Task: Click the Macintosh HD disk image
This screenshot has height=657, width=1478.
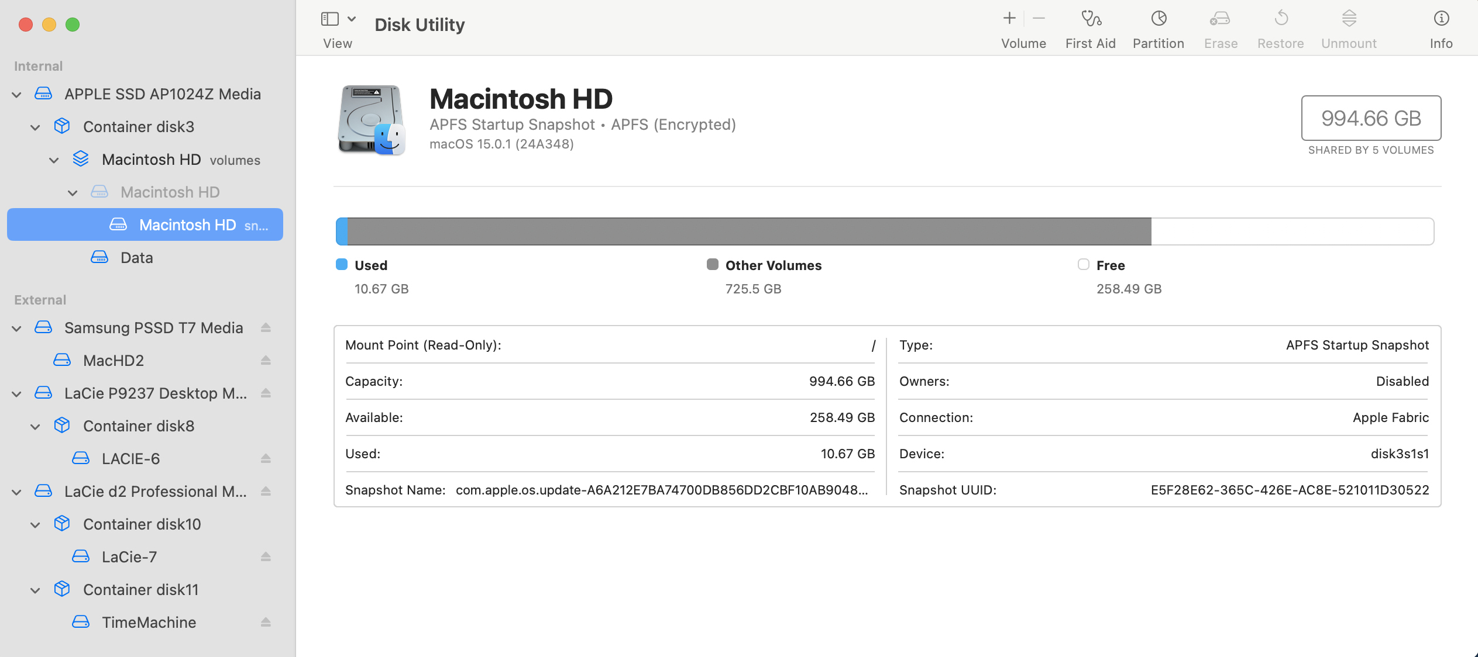Action: tap(372, 120)
